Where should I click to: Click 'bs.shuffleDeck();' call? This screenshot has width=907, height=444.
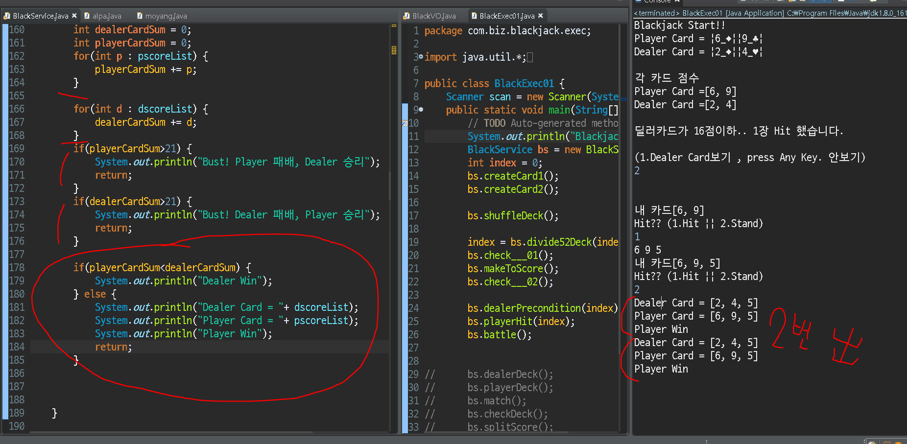[513, 215]
